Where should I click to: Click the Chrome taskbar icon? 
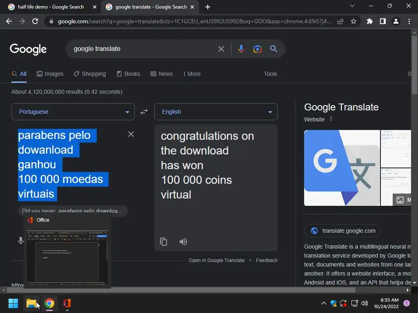[x=49, y=303]
